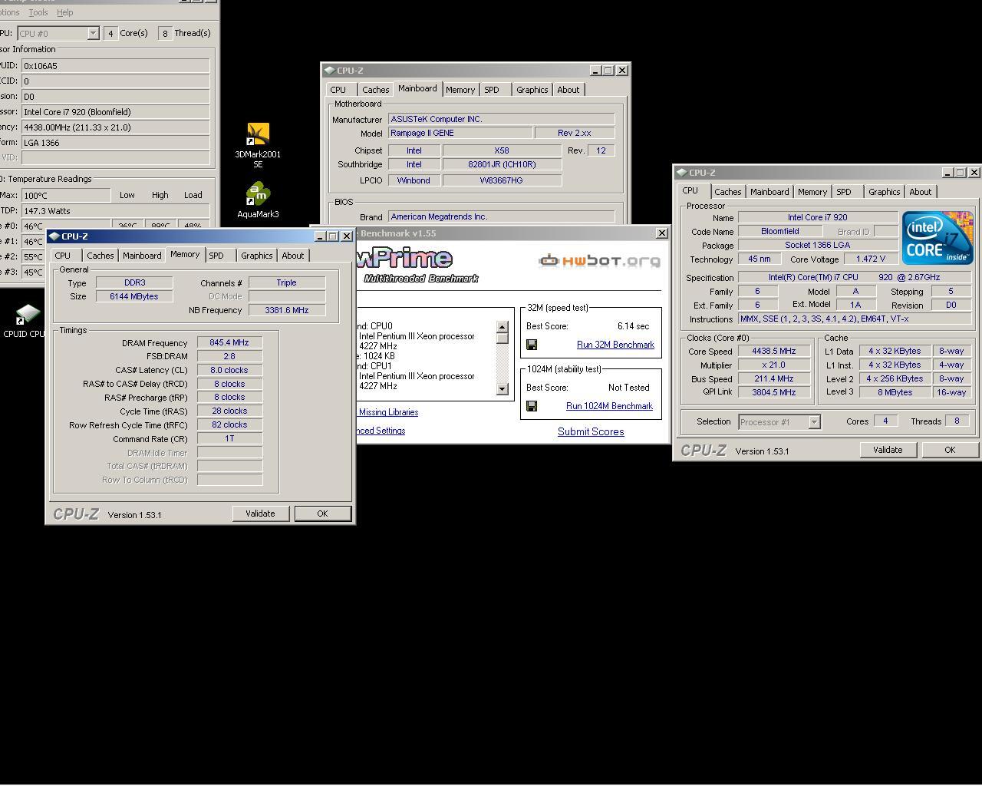Open About tab in CPU window

(920, 192)
